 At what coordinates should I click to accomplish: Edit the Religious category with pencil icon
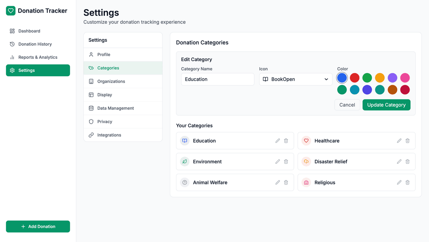click(x=399, y=182)
